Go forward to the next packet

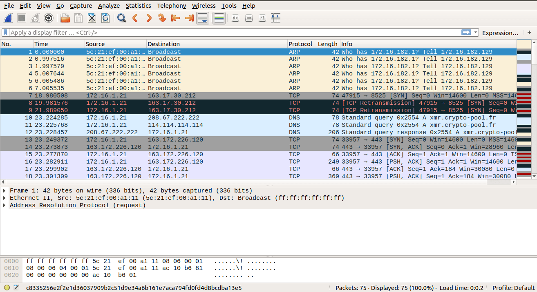(149, 18)
